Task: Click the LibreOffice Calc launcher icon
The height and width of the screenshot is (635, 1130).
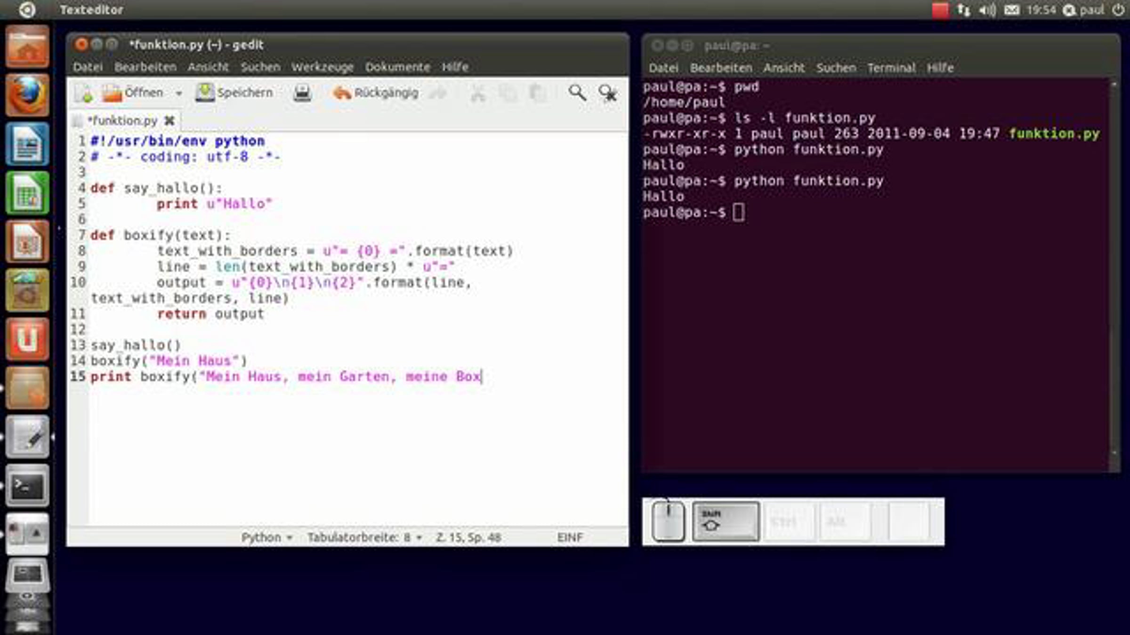Action: point(27,192)
